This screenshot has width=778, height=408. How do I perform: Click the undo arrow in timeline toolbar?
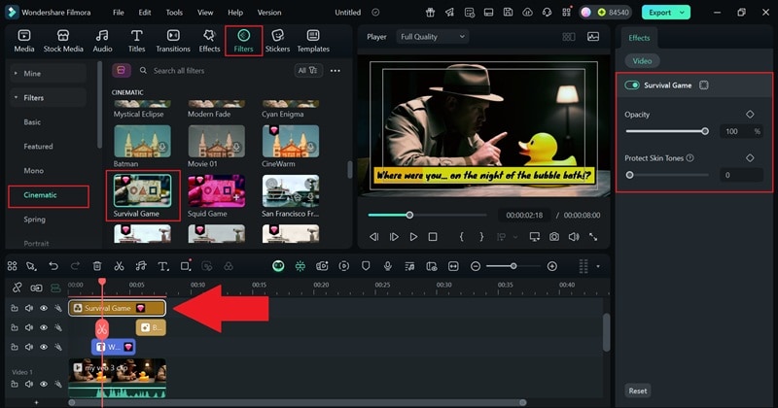pyautogui.click(x=53, y=266)
